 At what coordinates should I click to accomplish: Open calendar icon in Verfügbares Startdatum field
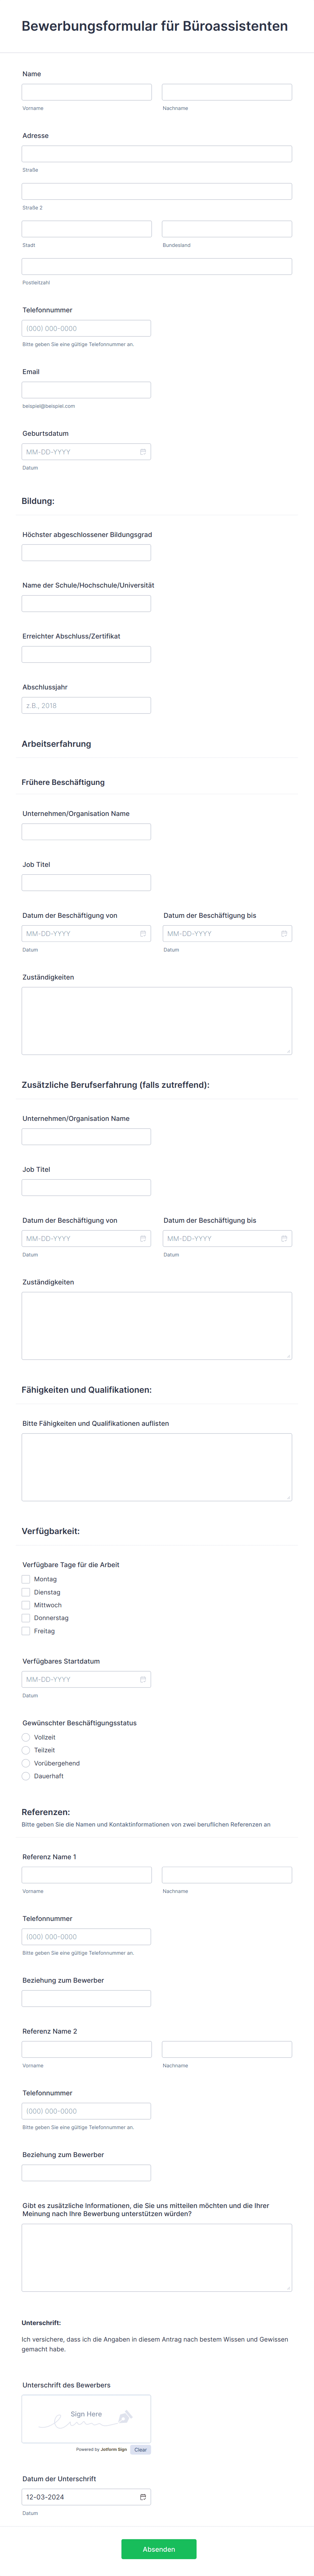click(x=143, y=1679)
